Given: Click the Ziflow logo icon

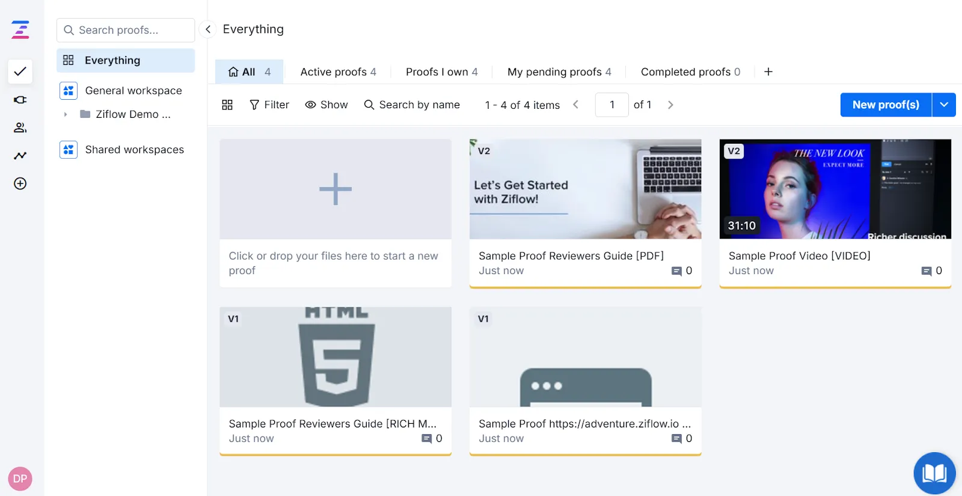Looking at the screenshot, I should tap(20, 29).
